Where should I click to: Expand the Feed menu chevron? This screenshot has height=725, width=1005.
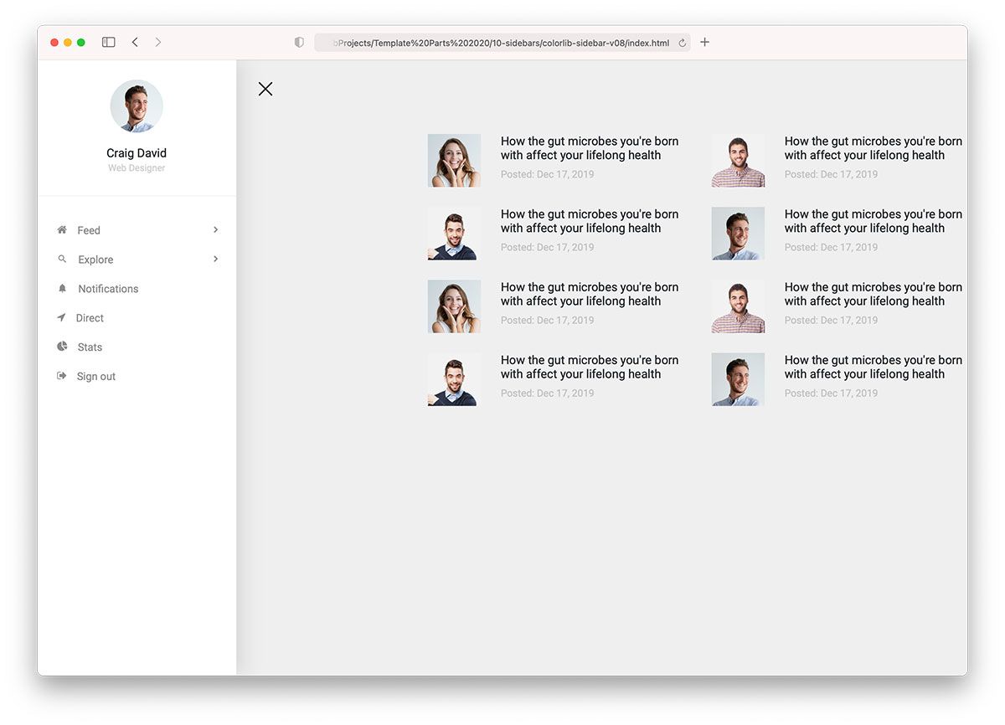[x=215, y=229]
